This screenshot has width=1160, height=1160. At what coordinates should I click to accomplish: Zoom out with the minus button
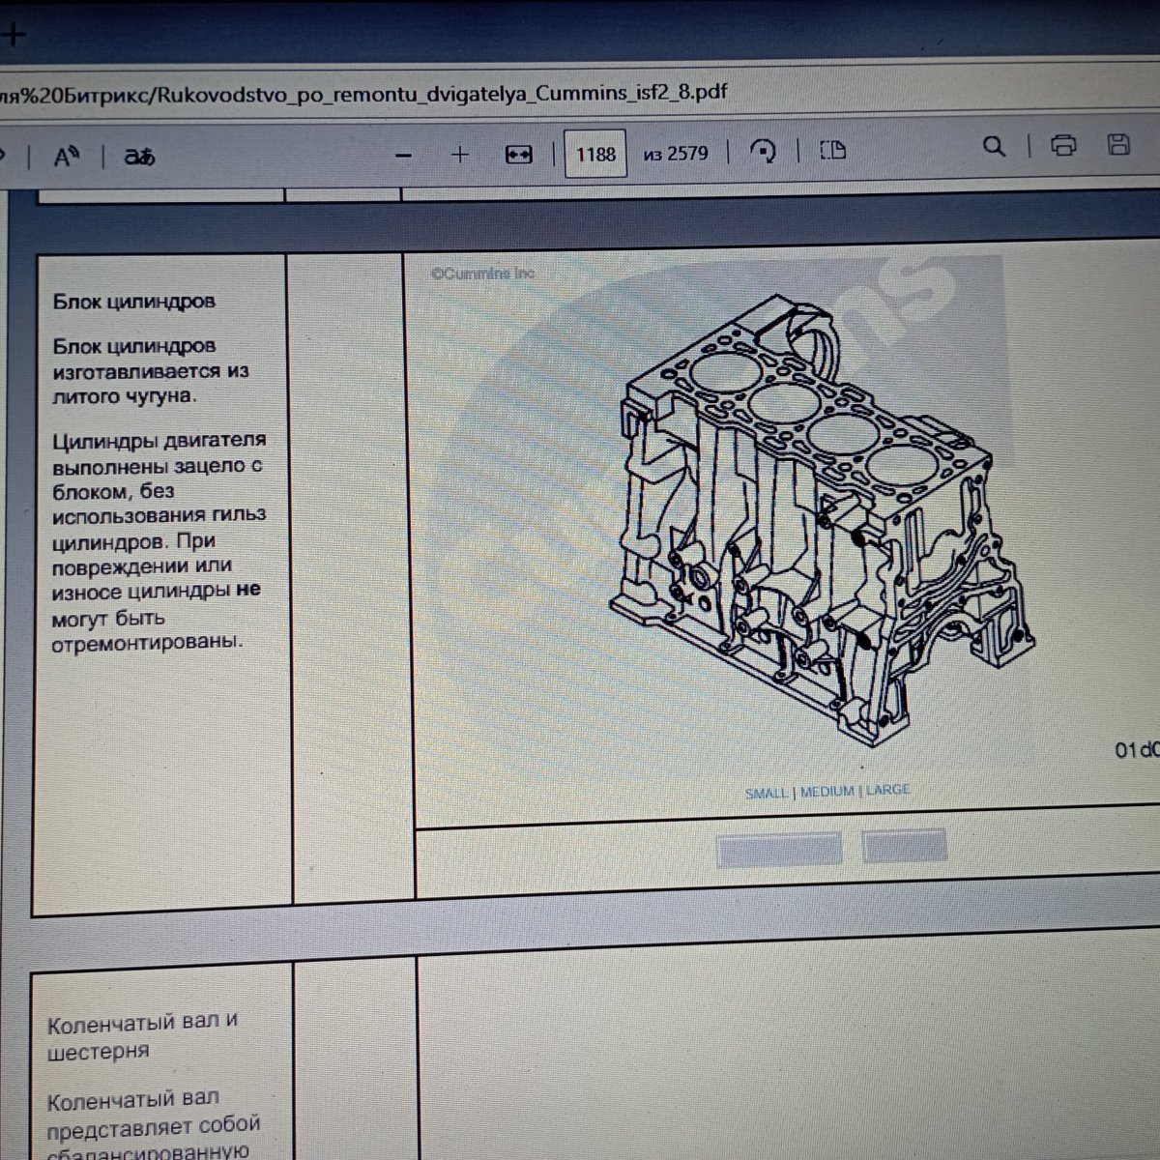click(x=404, y=155)
